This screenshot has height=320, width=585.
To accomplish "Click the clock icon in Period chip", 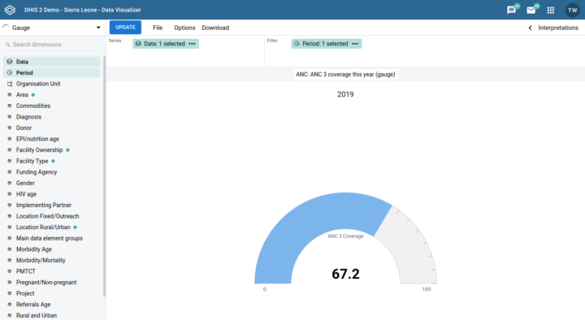I will [297, 44].
